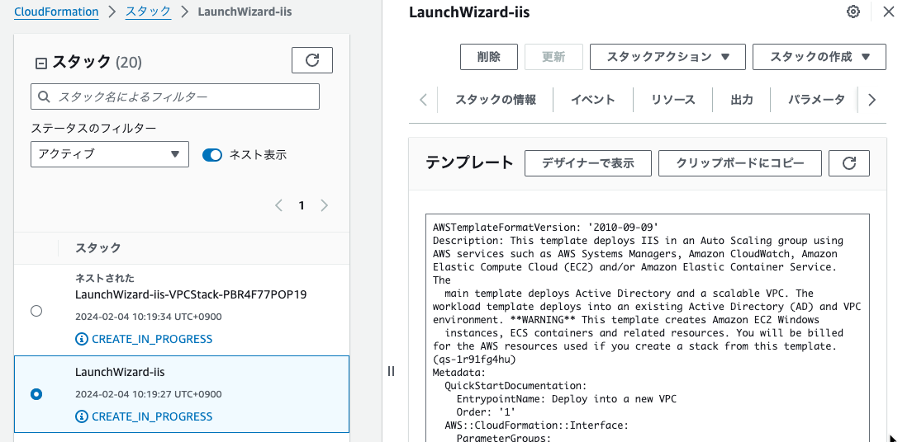Click LaunchWizard-iis breadcrumb text

[x=245, y=12]
